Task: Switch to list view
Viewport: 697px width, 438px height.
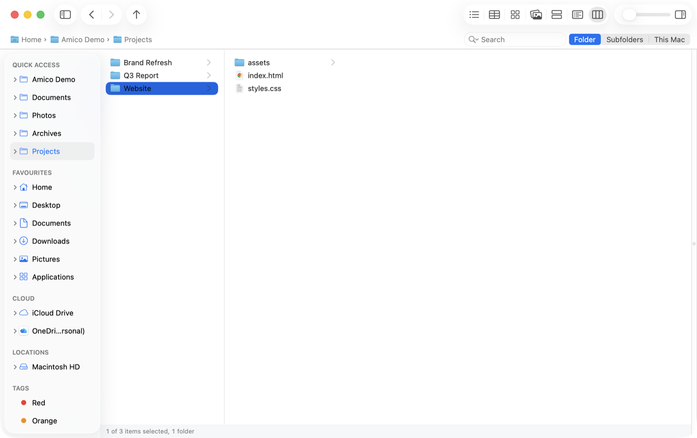Action: coord(474,14)
